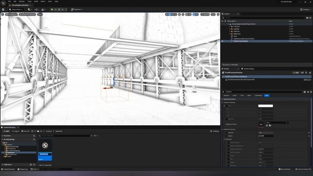Open the Content Browser filter dropdown
The image size is (313, 176).
click(x=96, y=136)
